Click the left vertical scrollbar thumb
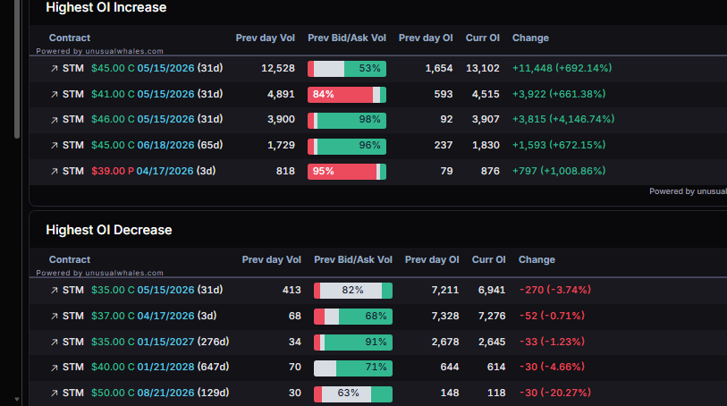 pyautogui.click(x=17, y=70)
